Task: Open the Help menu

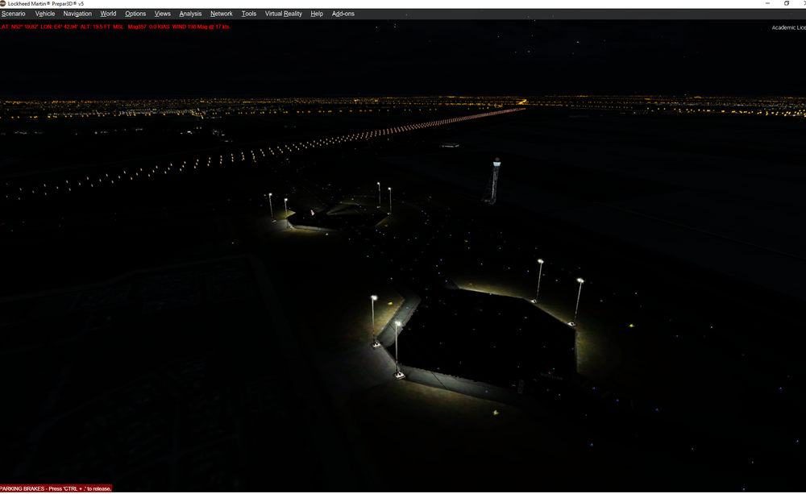Action: pyautogui.click(x=317, y=14)
